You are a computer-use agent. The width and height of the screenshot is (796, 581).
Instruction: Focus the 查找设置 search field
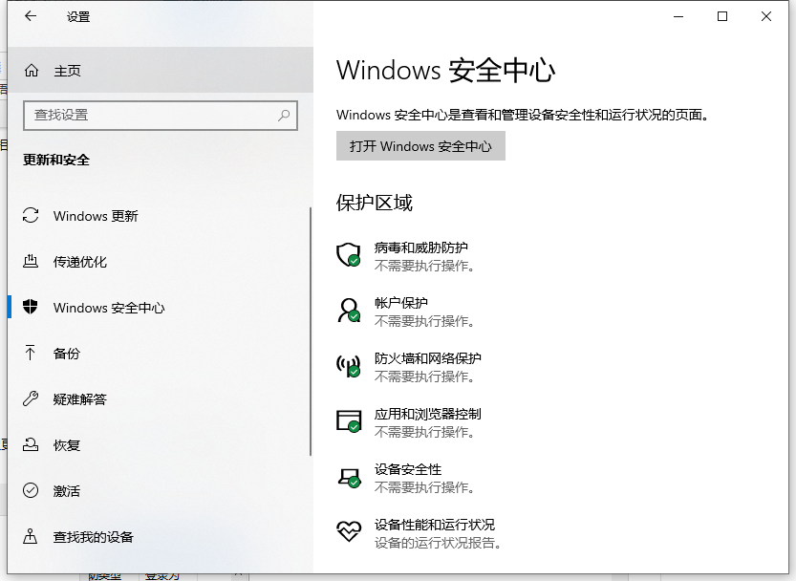tap(161, 116)
